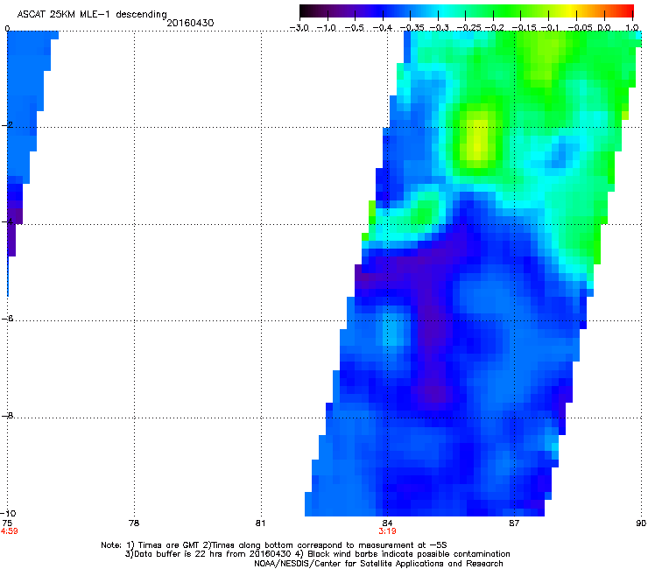Click the -0.25 color bar label

coord(468,28)
